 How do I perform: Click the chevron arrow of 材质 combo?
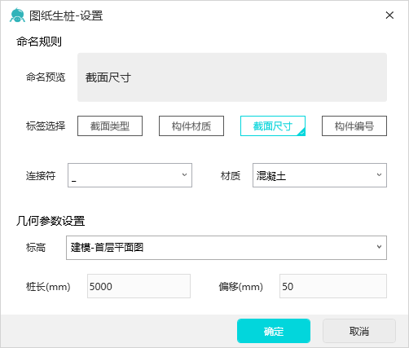379,175
